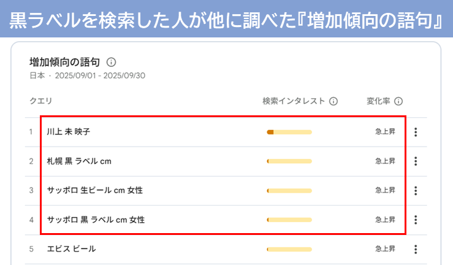Screen dimensions: 453x265
Task: Open the サッポロ 黒 ラベル cm 女性 query
Action: point(96,220)
